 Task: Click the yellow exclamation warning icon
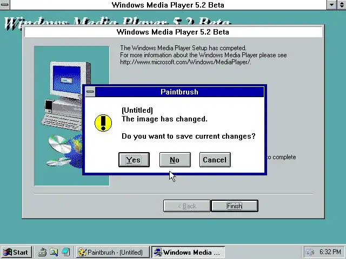click(103, 123)
